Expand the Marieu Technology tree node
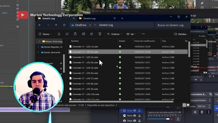Viewport: 218px width, 123px height. [40, 41]
